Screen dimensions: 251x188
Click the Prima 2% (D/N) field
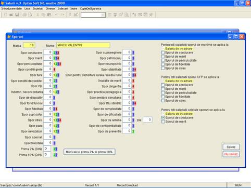tap(47, 149)
